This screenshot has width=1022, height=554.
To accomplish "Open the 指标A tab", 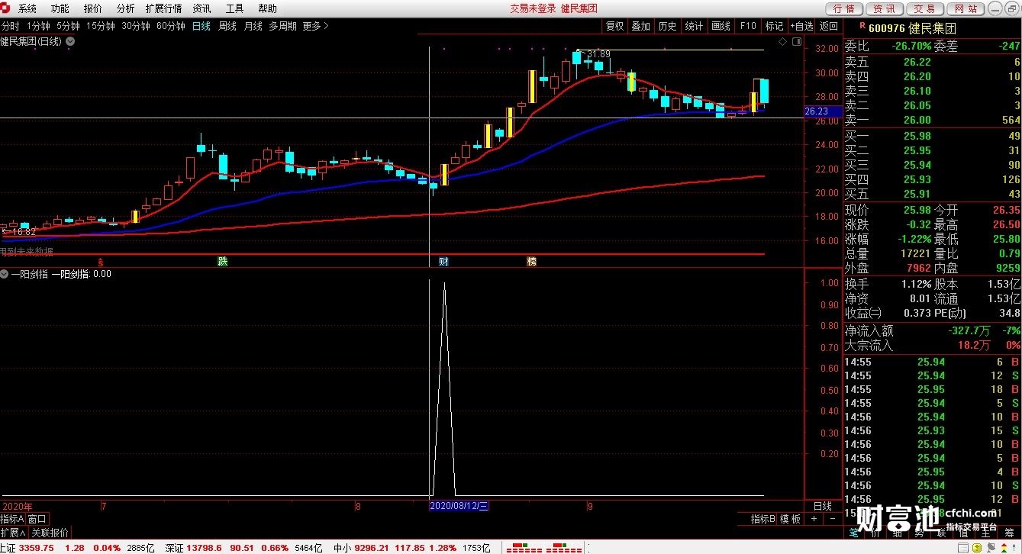I will click(x=12, y=519).
